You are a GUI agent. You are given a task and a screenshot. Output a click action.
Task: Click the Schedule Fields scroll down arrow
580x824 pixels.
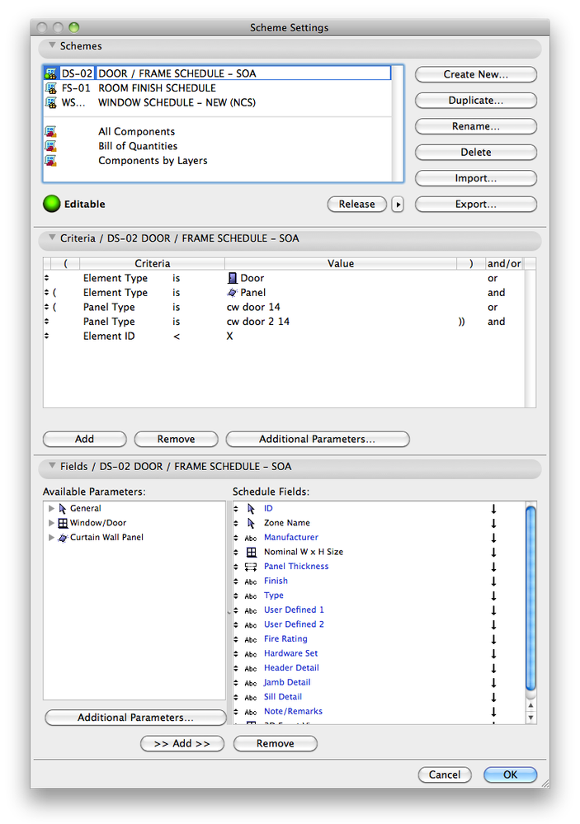click(x=530, y=718)
